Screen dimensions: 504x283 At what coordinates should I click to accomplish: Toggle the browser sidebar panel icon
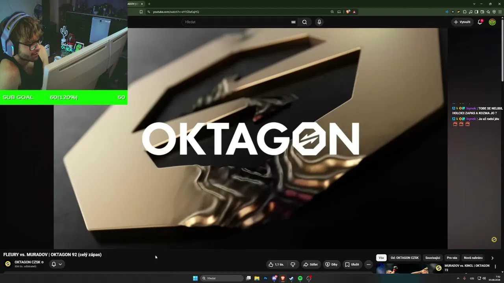click(x=476, y=12)
